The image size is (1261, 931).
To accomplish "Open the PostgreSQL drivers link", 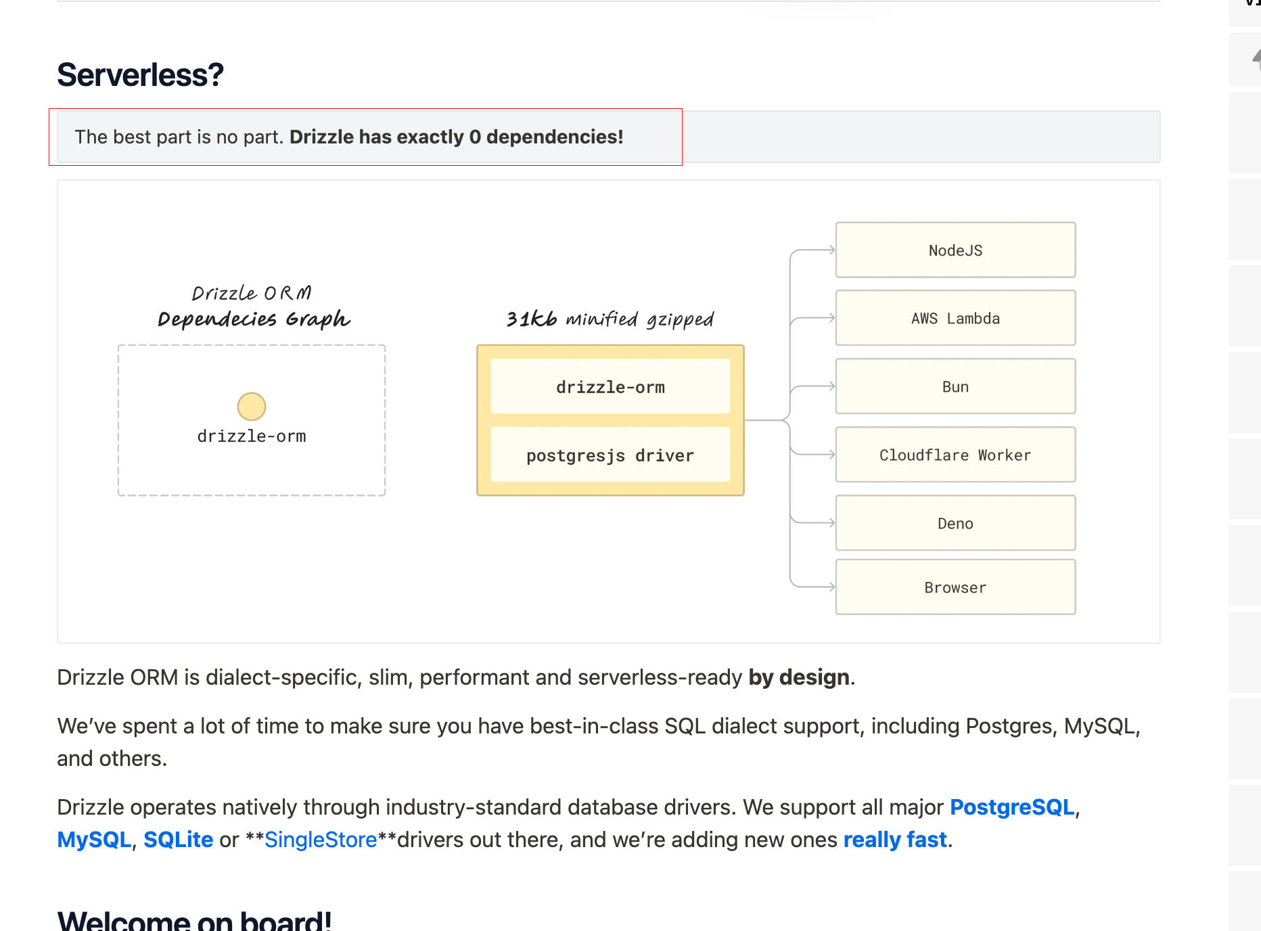I will (1011, 807).
